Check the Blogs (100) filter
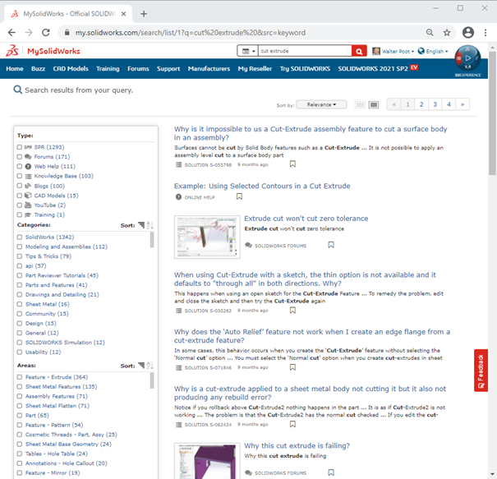The image size is (497, 479). click(x=20, y=186)
